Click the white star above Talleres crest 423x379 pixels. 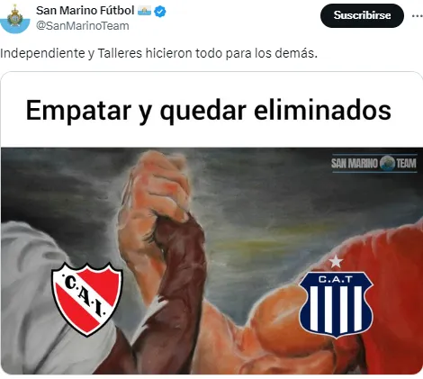coord(336,261)
